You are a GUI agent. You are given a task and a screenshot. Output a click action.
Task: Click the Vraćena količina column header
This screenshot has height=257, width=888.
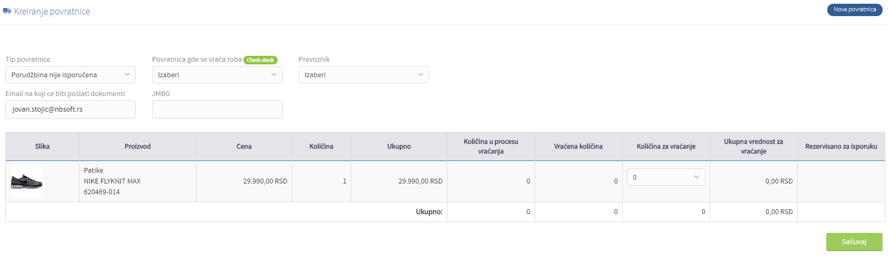point(578,146)
